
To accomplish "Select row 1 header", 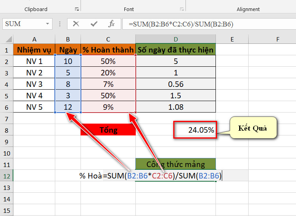I will click(x=7, y=50).
